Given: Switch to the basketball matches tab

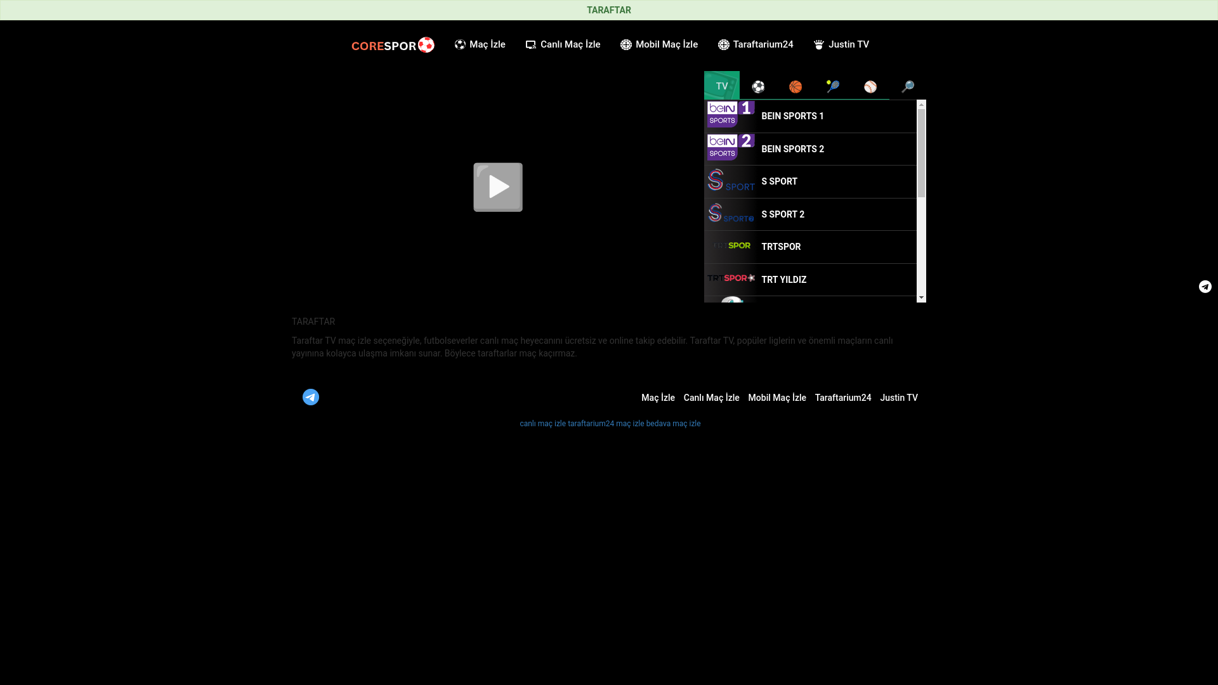Looking at the screenshot, I should coord(796,86).
